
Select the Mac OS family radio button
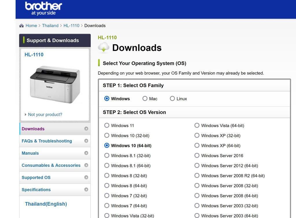pyautogui.click(x=145, y=98)
